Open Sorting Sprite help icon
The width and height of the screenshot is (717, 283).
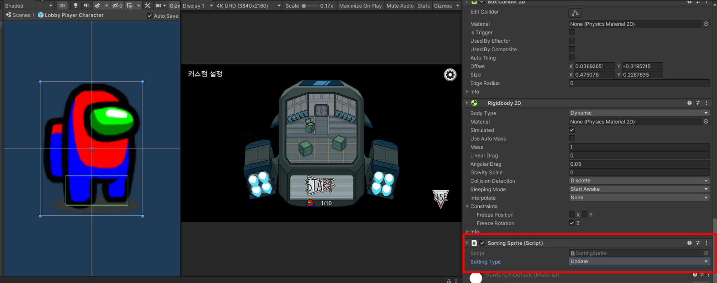(689, 243)
